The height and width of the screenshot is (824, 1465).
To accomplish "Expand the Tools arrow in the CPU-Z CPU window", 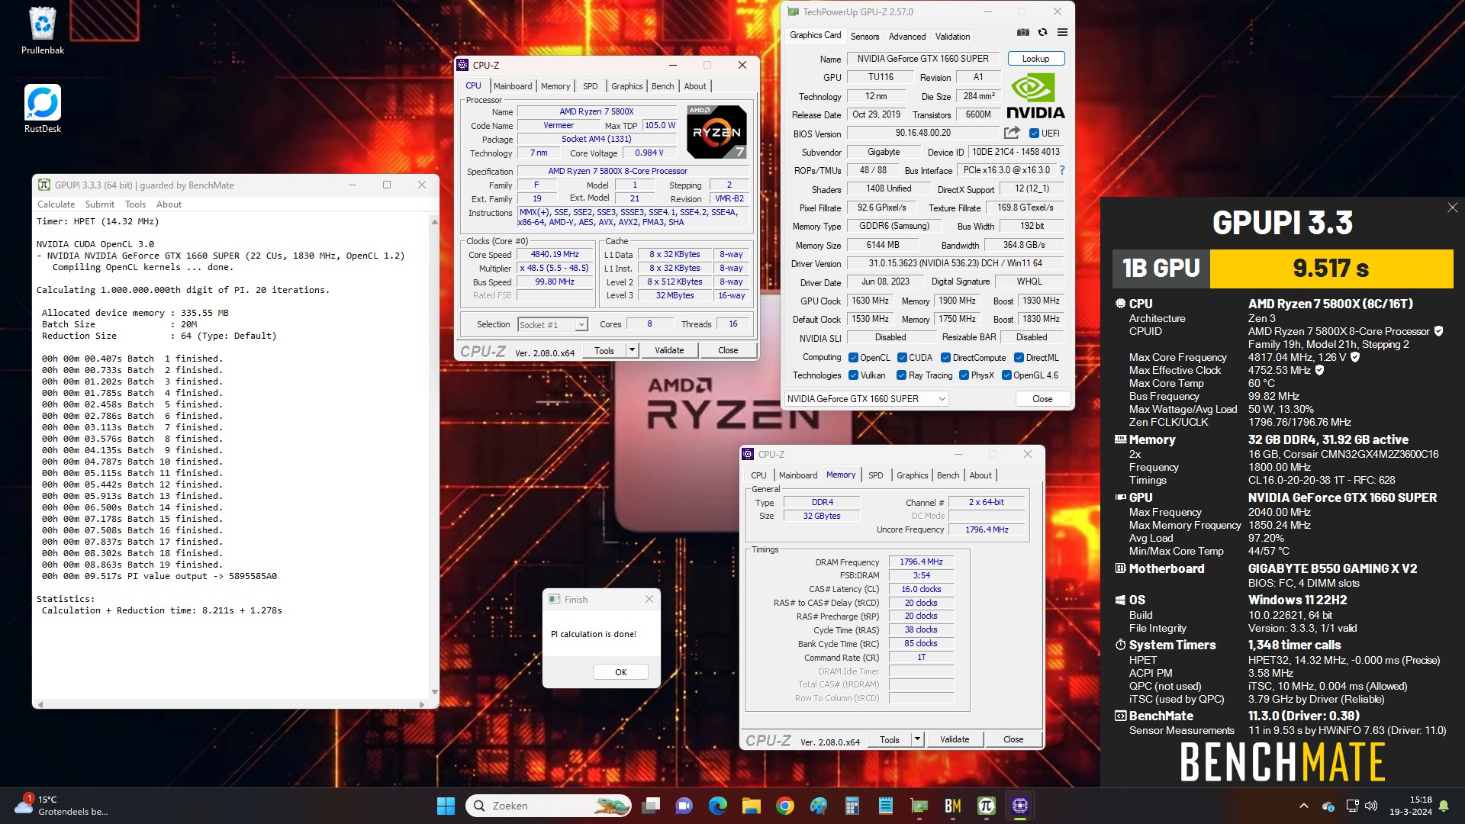I will point(631,350).
